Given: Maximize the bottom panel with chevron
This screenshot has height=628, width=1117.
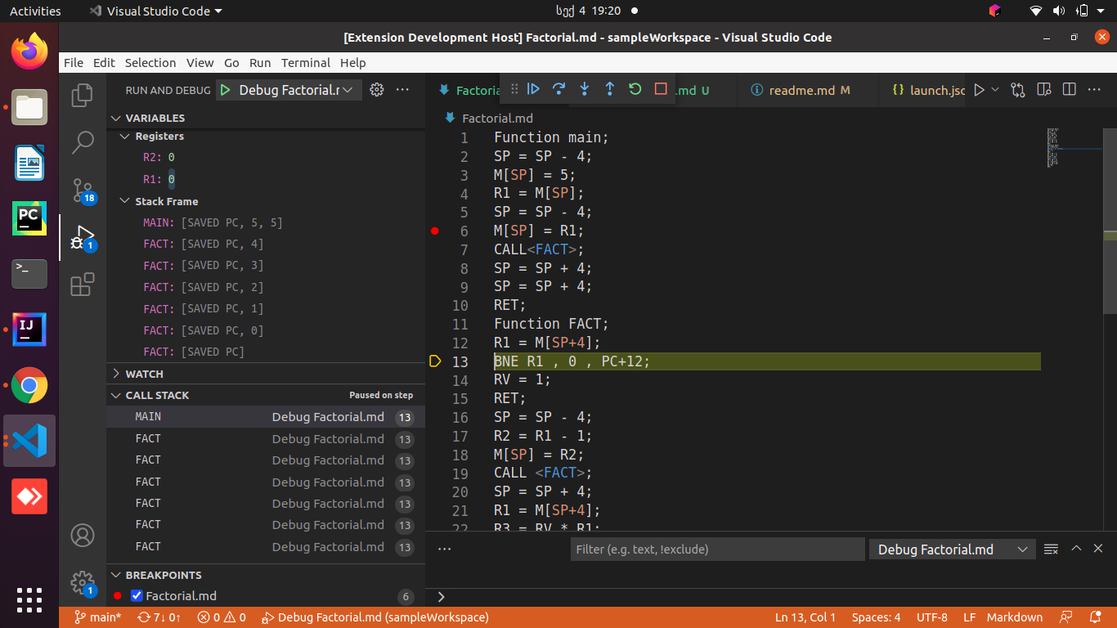Looking at the screenshot, I should click(1076, 549).
